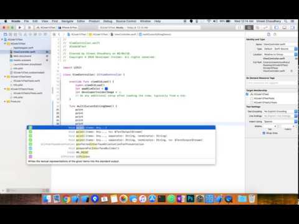Open Spotify from the Dock
Screen dimensions: 299x224
pos(171,199)
